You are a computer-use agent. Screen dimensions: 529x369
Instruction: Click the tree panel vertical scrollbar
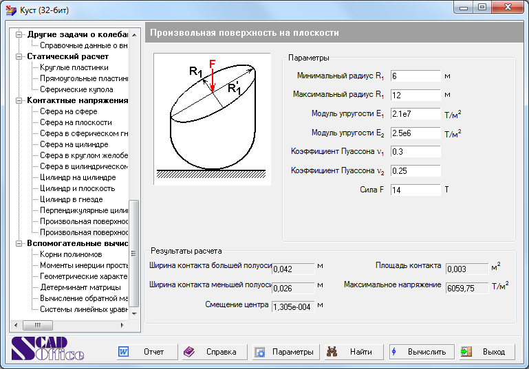[x=135, y=254]
